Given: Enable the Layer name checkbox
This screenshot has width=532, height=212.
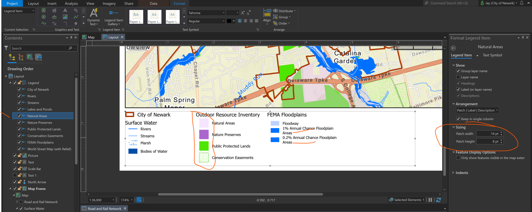Looking at the screenshot, I should coord(458,77).
